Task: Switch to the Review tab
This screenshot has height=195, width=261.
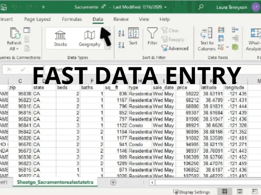Action: [x=121, y=19]
